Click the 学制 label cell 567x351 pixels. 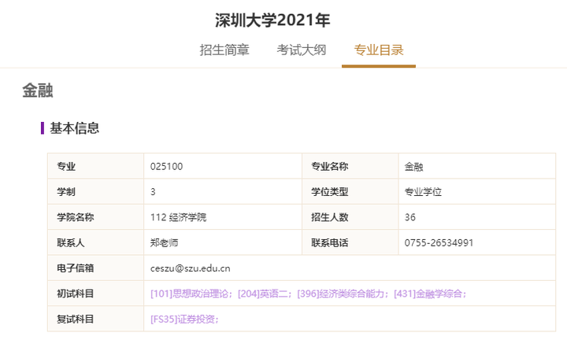coord(96,191)
